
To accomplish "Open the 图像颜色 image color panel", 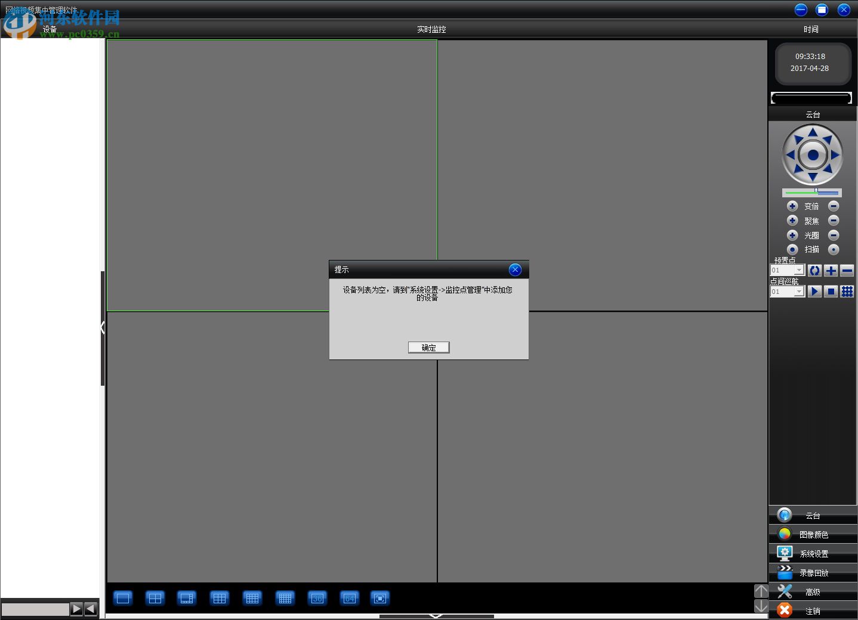I will tap(813, 535).
